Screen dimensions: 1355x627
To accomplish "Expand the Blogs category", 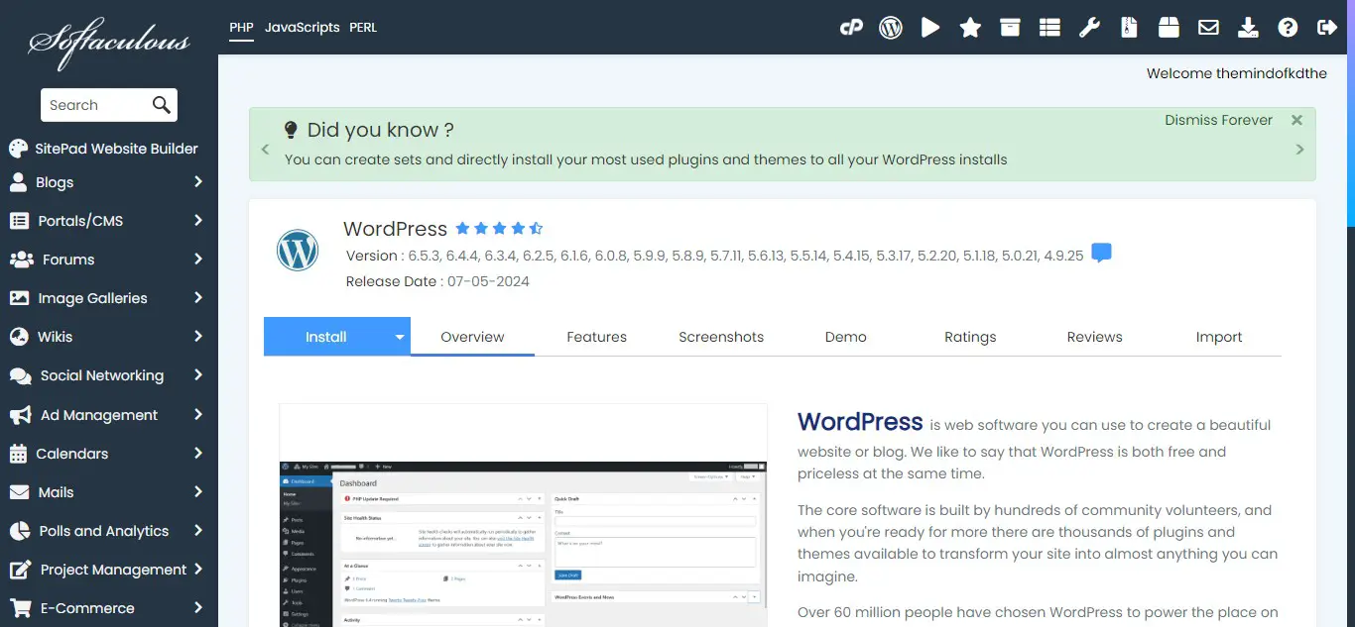I will pos(198,182).
